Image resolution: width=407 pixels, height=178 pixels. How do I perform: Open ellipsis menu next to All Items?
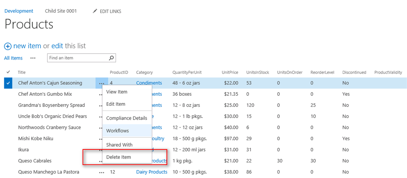point(33,58)
